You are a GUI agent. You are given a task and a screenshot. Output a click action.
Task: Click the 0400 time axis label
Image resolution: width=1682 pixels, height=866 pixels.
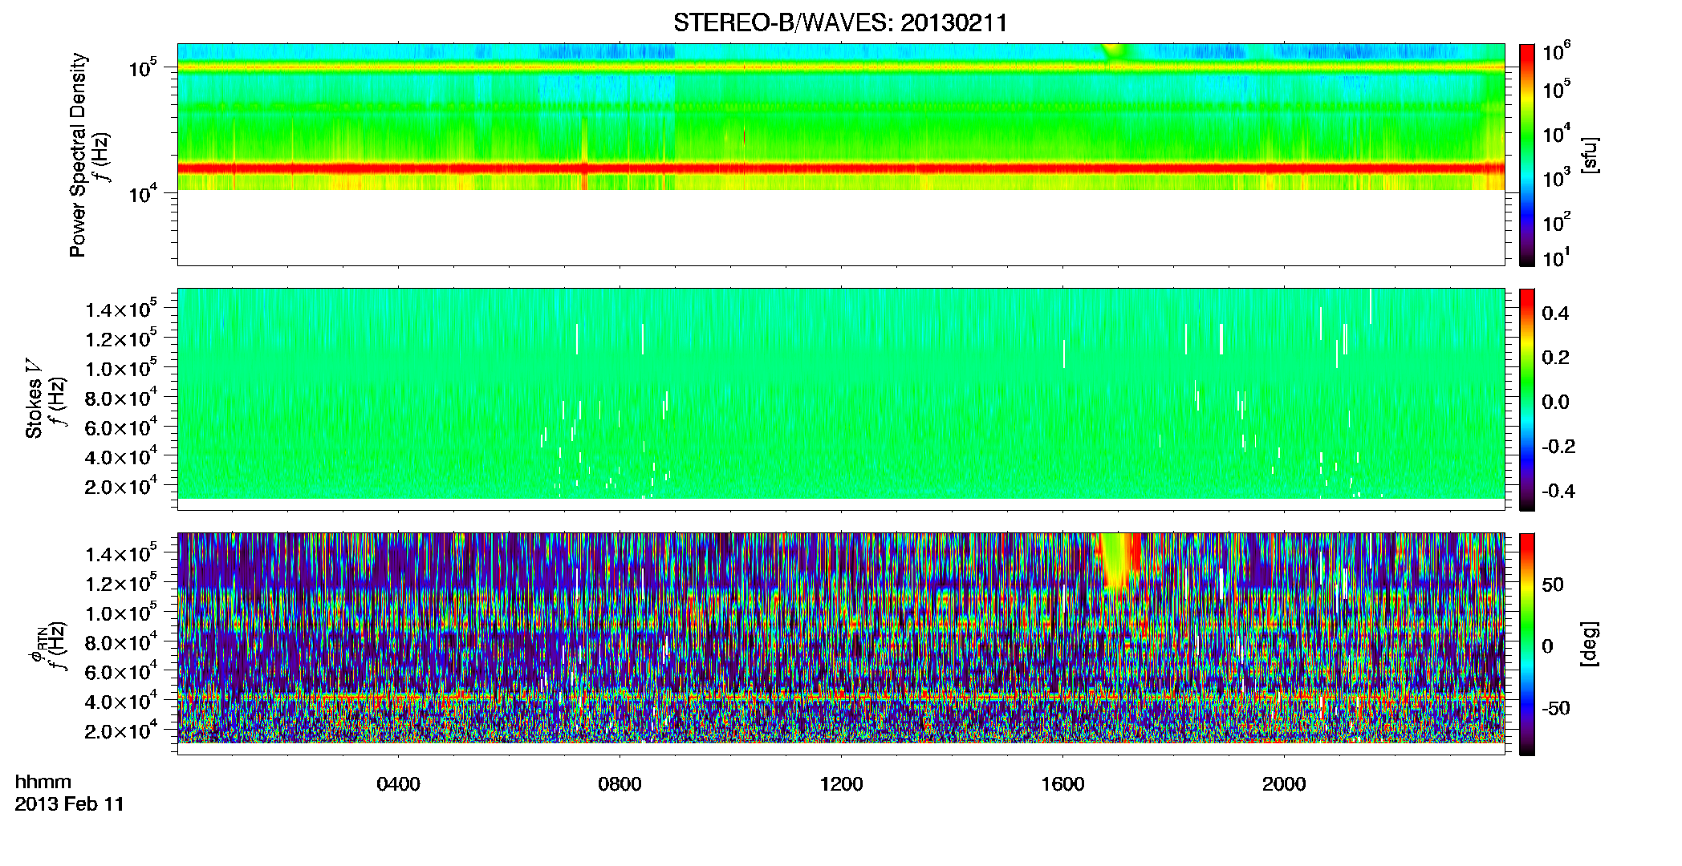click(398, 784)
